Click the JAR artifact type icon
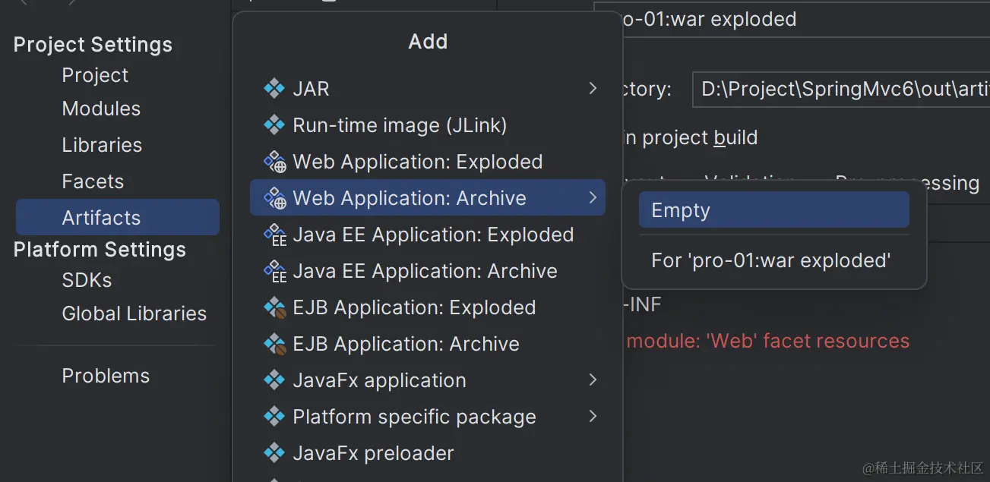The width and height of the screenshot is (990, 482). (x=274, y=89)
